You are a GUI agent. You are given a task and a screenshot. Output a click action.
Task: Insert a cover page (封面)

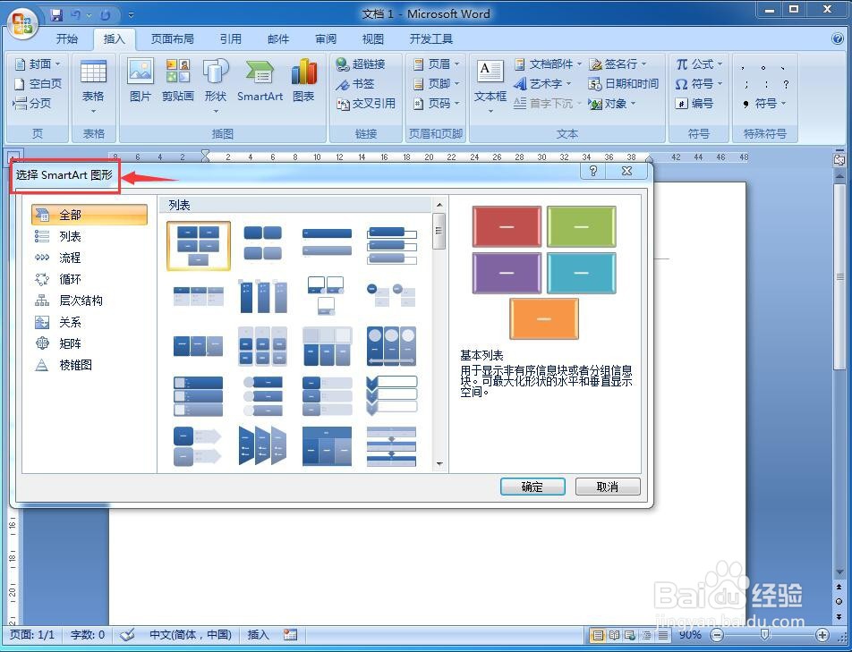38,64
